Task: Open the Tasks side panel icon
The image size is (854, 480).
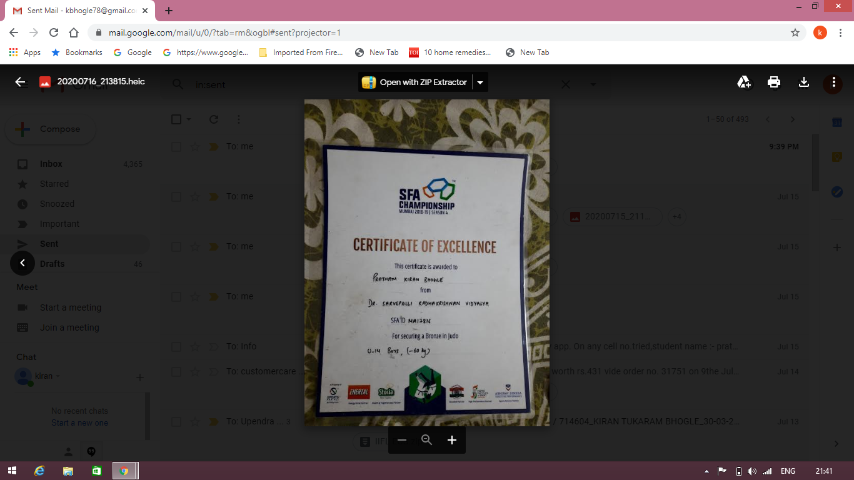Action: (837, 192)
